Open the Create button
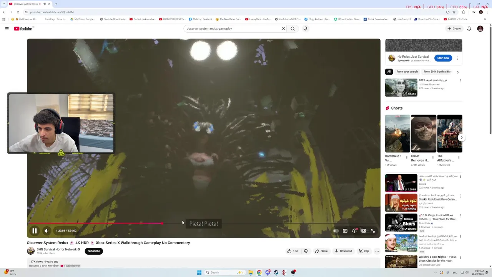Screen dimensions: 492x277 (x=454, y=28)
